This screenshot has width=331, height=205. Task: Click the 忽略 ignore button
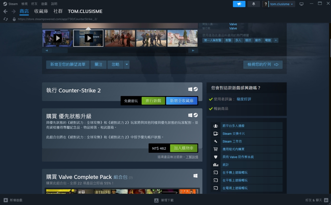(116, 65)
